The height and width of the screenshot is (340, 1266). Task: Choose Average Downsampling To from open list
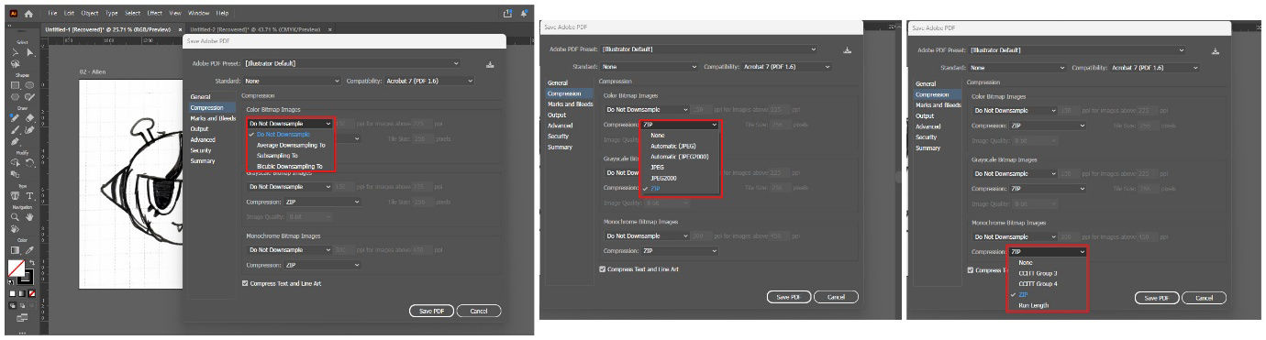[x=291, y=145]
